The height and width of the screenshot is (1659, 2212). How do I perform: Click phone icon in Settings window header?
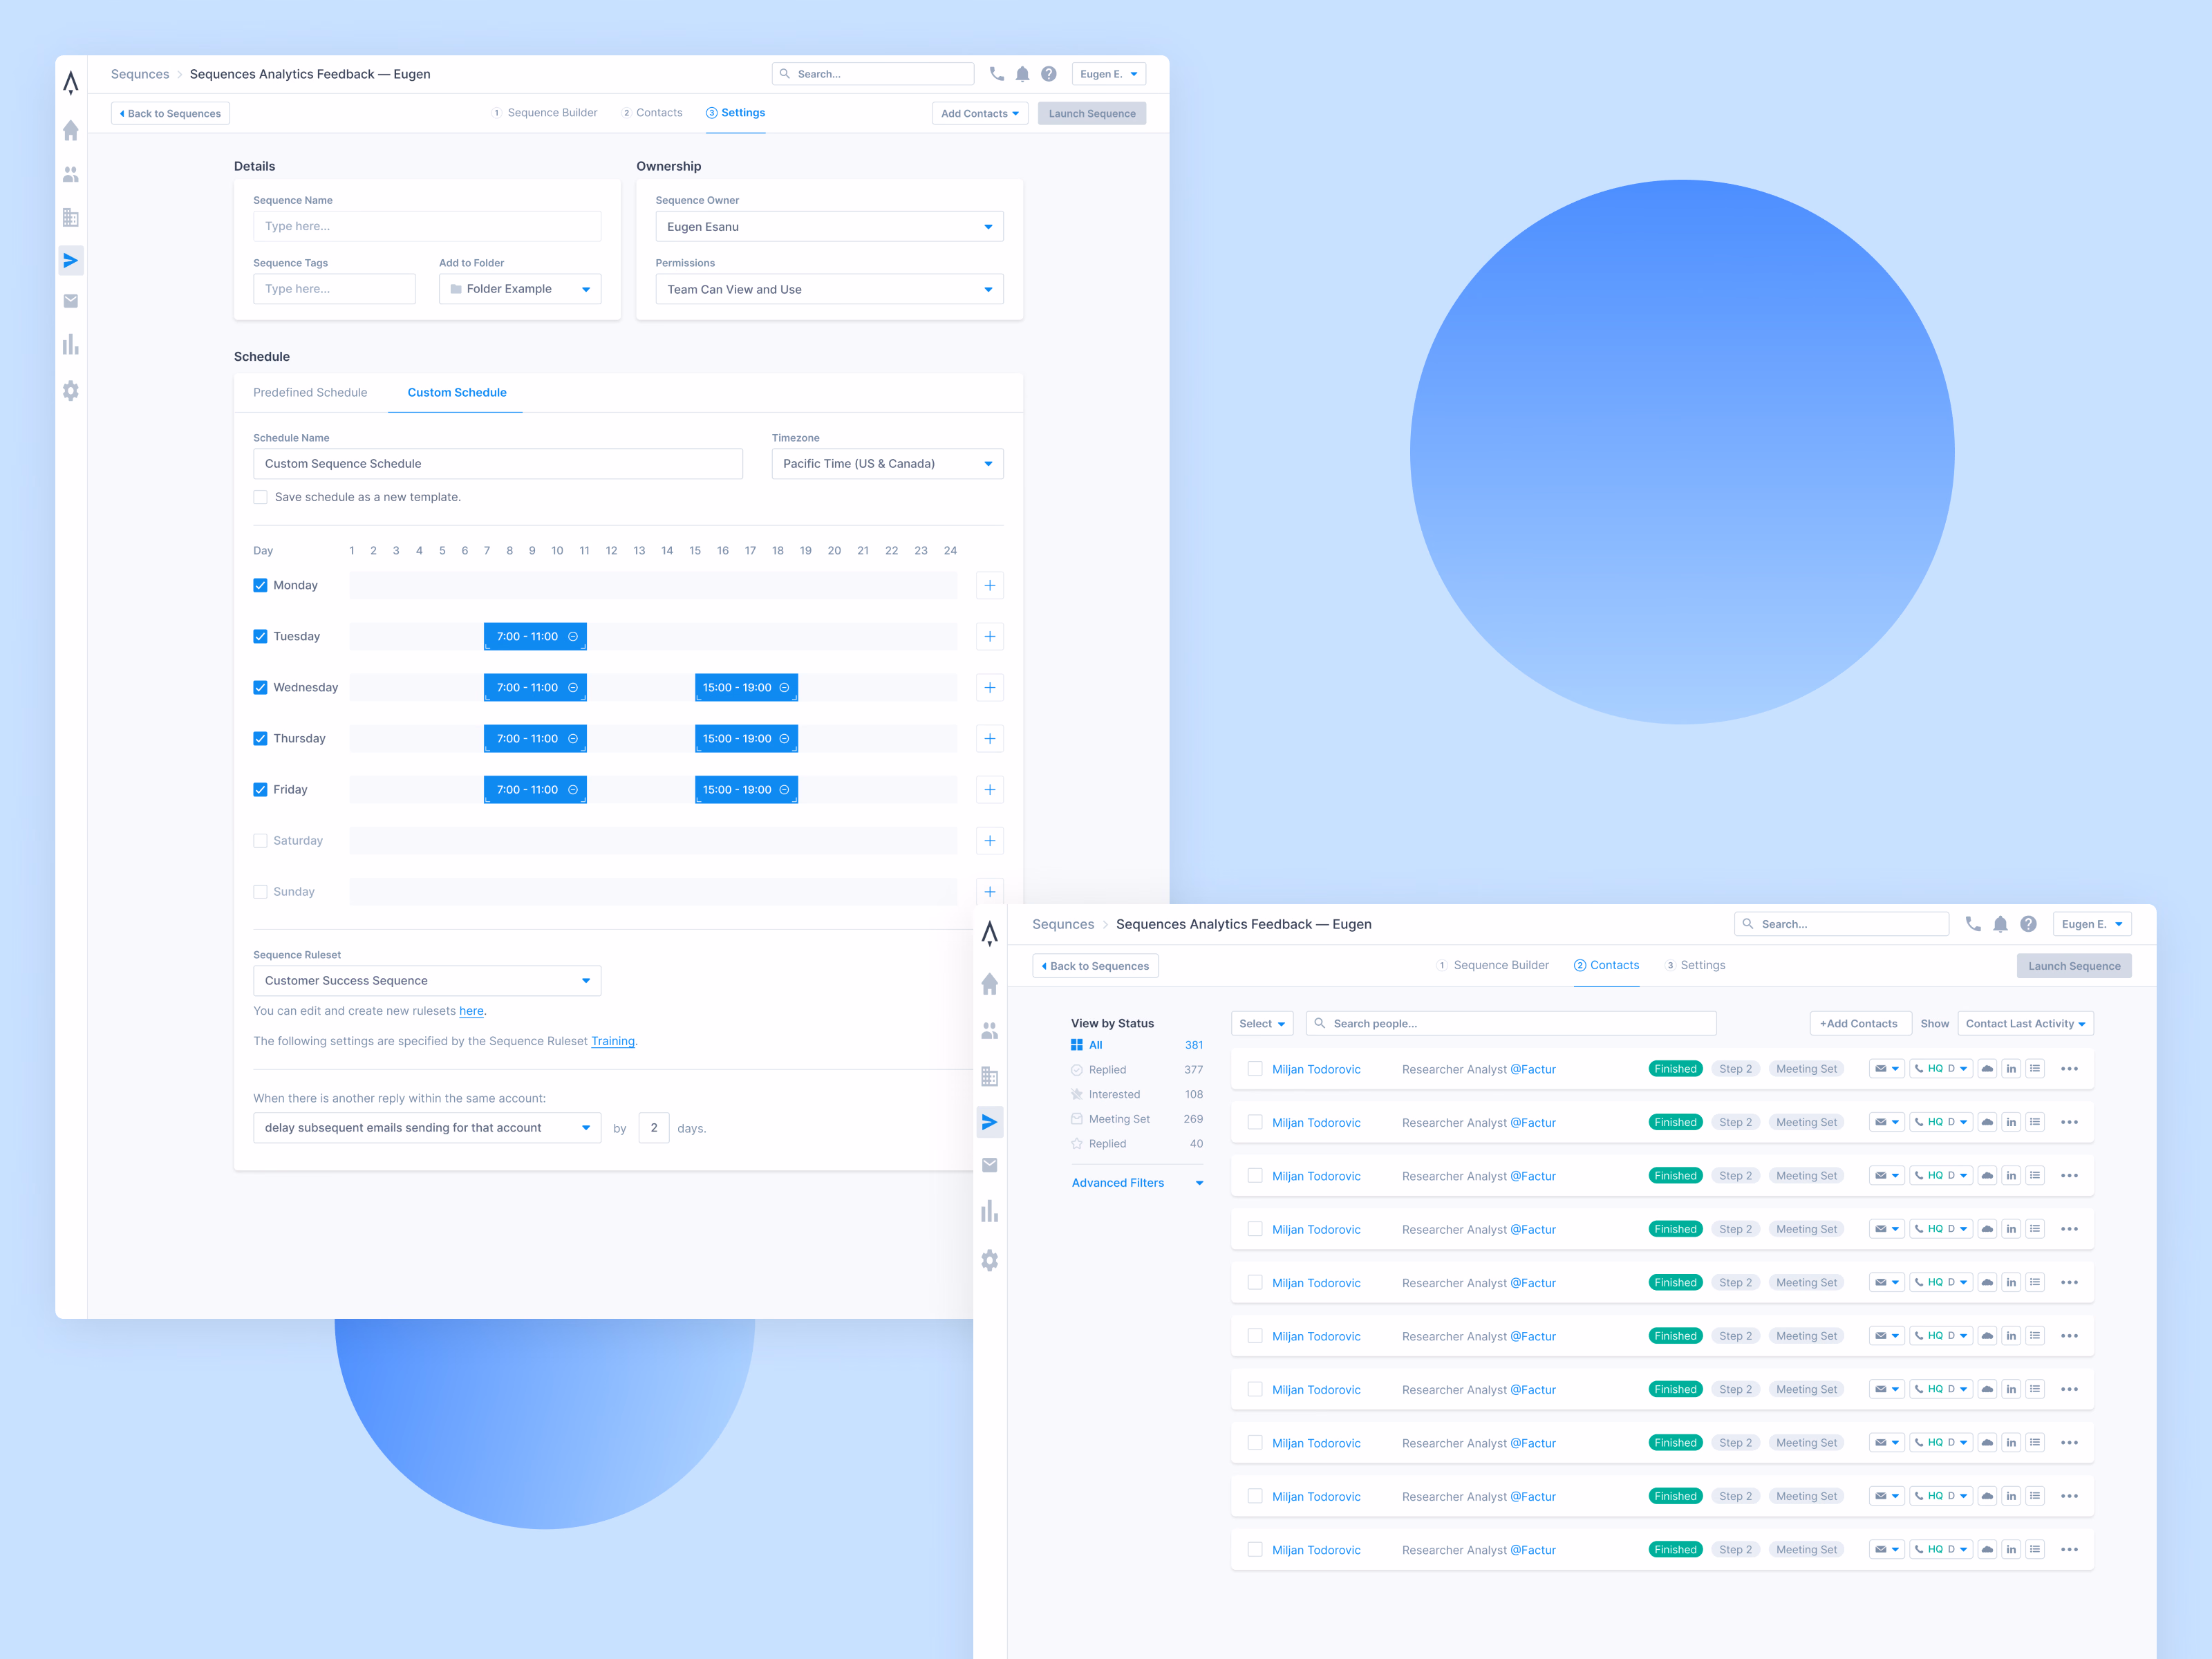click(996, 74)
